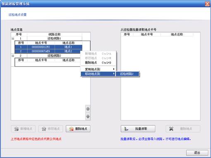Click 地点卡号 header under 巡检线路1
The width and height of the screenshot is (211, 158).
pyautogui.click(x=41, y=43)
